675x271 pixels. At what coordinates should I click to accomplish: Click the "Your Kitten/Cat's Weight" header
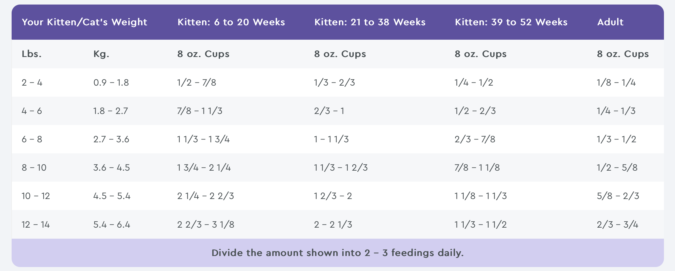coord(84,22)
